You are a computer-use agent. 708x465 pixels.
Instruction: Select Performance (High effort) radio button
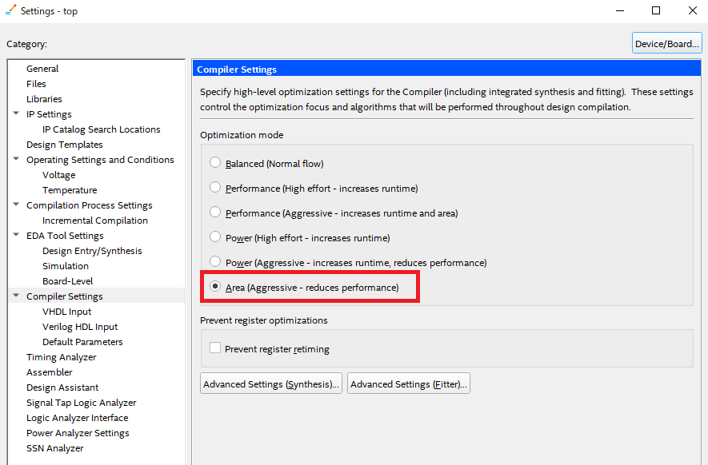coord(214,188)
